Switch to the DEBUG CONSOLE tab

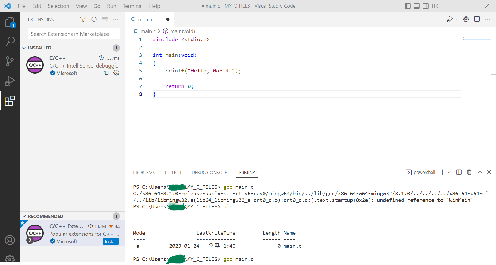pyautogui.click(x=209, y=173)
